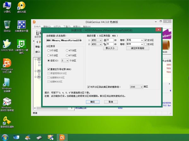189x141 pixels.
Task: Open the 工具(T) menu in DiskGenius
Action: [67, 26]
